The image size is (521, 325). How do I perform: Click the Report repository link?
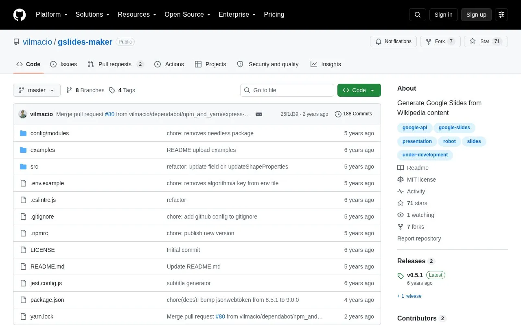click(x=419, y=238)
